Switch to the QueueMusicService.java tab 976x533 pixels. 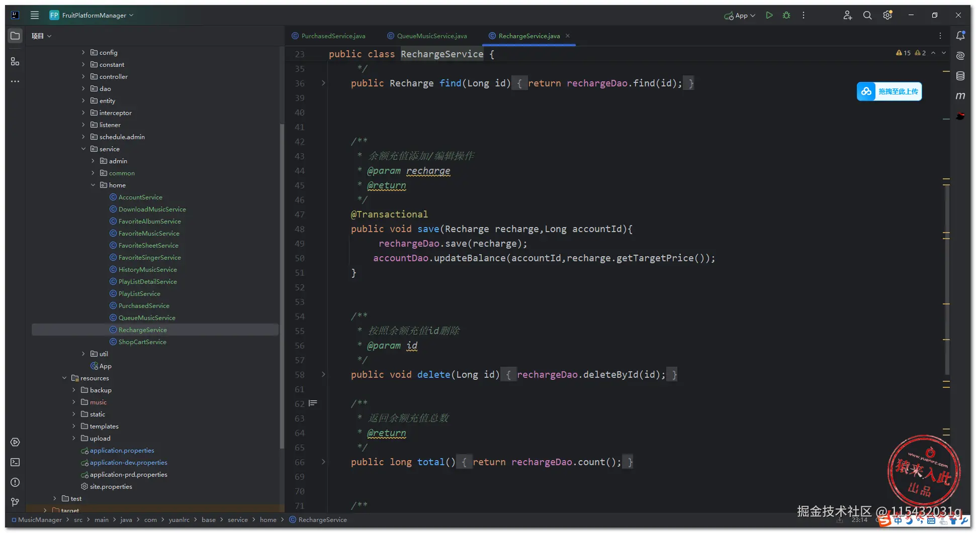(x=431, y=36)
